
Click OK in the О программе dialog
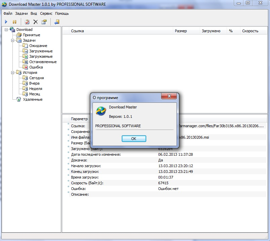134,139
